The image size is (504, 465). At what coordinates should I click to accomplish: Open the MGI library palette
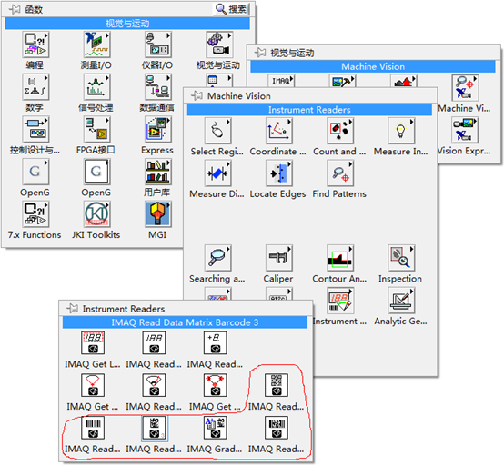(x=157, y=214)
